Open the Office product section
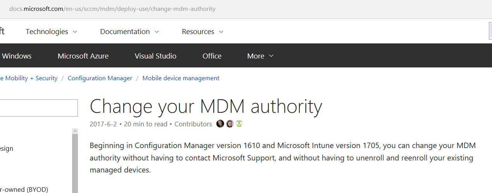The height and width of the screenshot is (193, 492). pyautogui.click(x=212, y=56)
